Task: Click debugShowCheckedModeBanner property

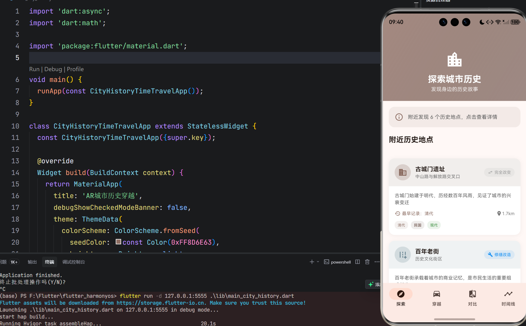Action: (x=106, y=208)
